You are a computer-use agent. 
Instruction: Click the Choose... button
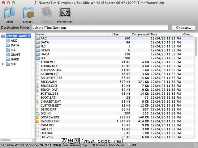(x=183, y=28)
